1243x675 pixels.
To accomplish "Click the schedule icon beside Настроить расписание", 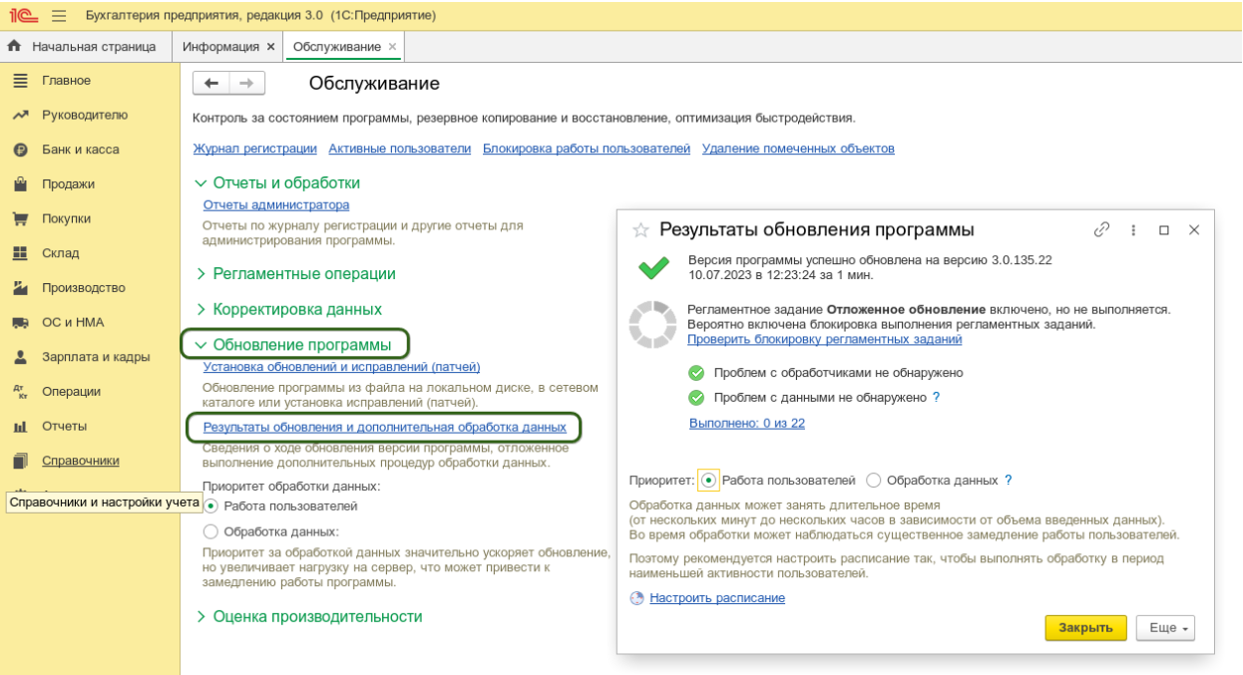I will click(x=637, y=598).
